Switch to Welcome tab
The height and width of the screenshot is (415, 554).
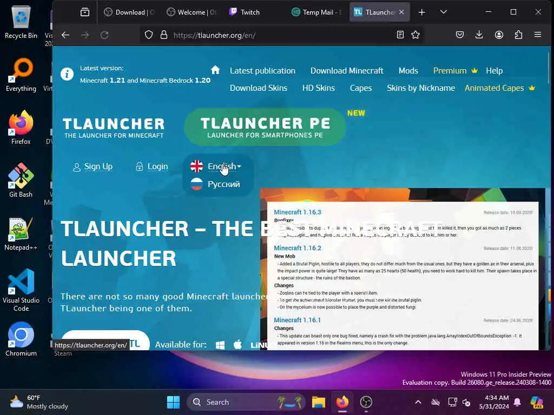(x=192, y=12)
